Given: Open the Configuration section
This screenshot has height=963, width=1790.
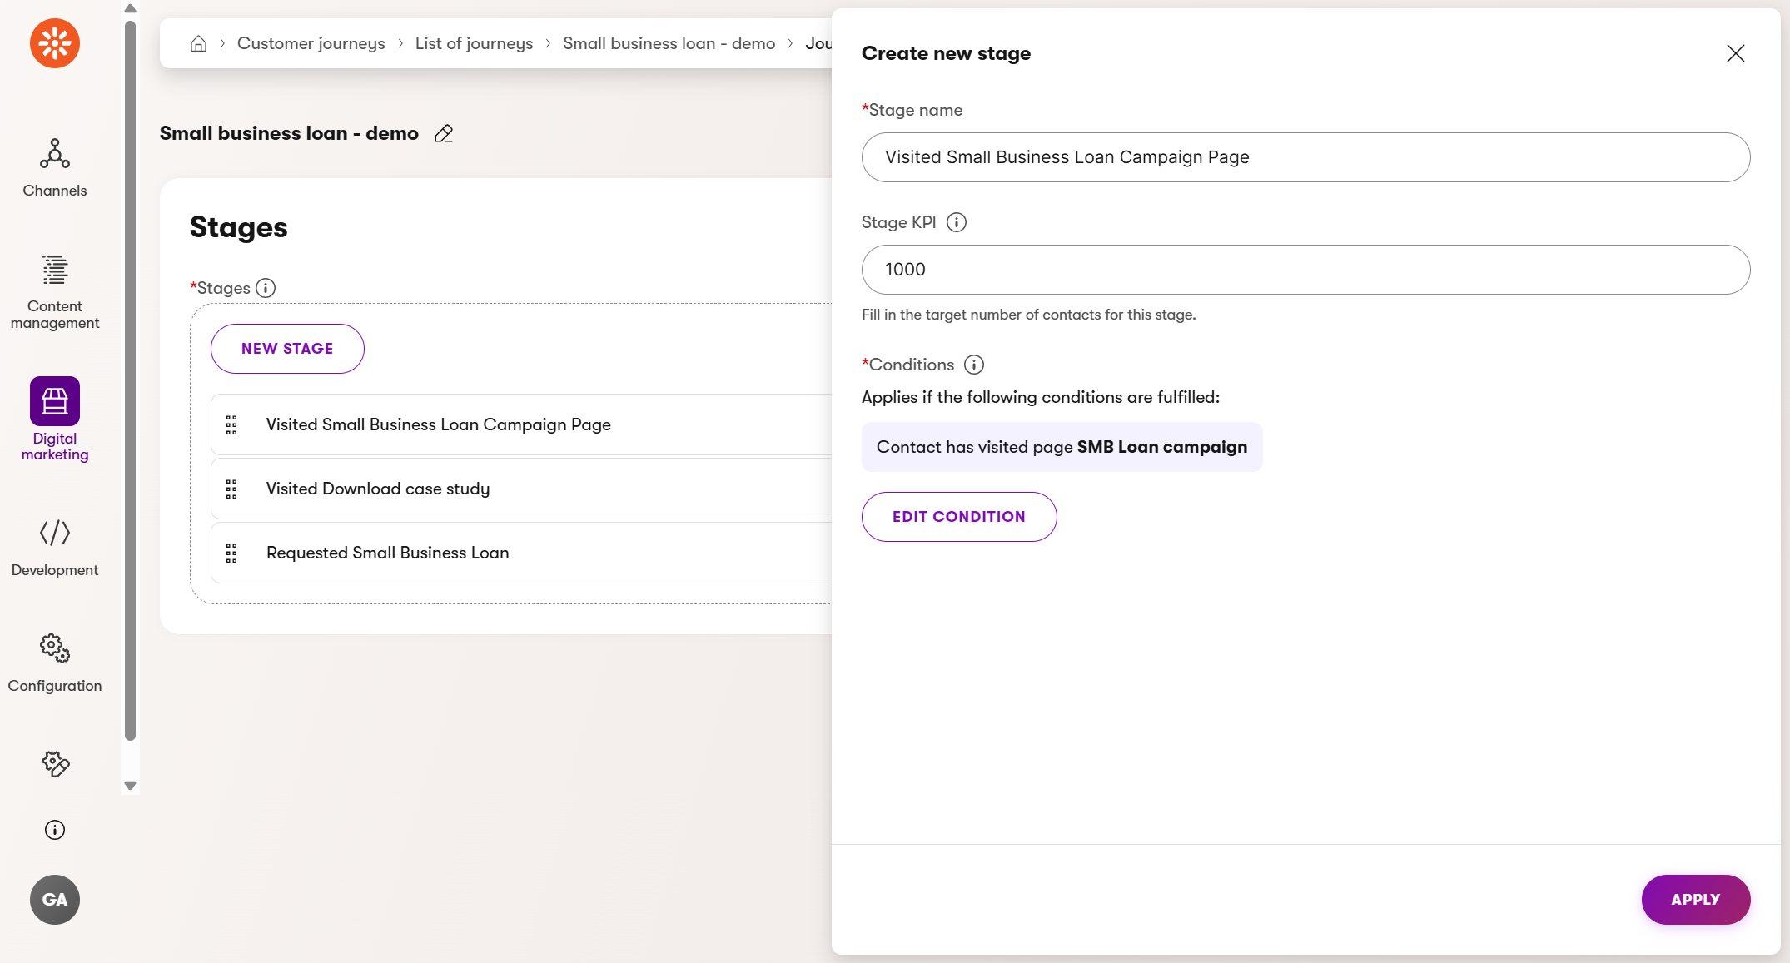Looking at the screenshot, I should click(x=55, y=663).
